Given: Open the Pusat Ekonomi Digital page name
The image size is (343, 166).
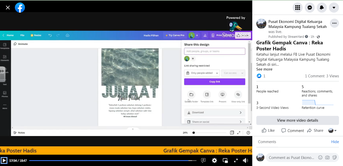Looking at the screenshot, I should pos(297,24).
